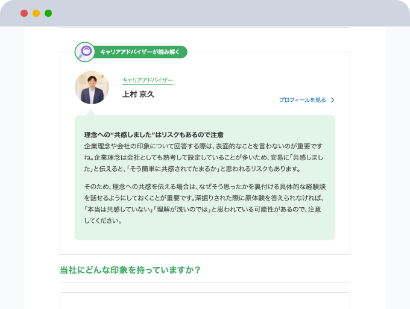This screenshot has width=410, height=309.
Task: Open 上村 京久's advisor photo
Action: tap(92, 87)
